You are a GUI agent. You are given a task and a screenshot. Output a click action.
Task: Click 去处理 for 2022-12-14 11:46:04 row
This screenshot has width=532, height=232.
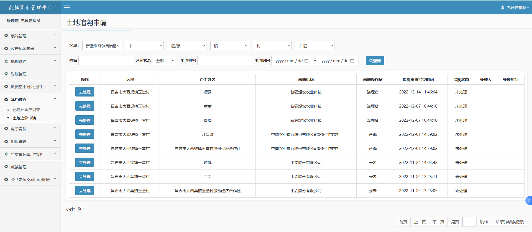85,92
